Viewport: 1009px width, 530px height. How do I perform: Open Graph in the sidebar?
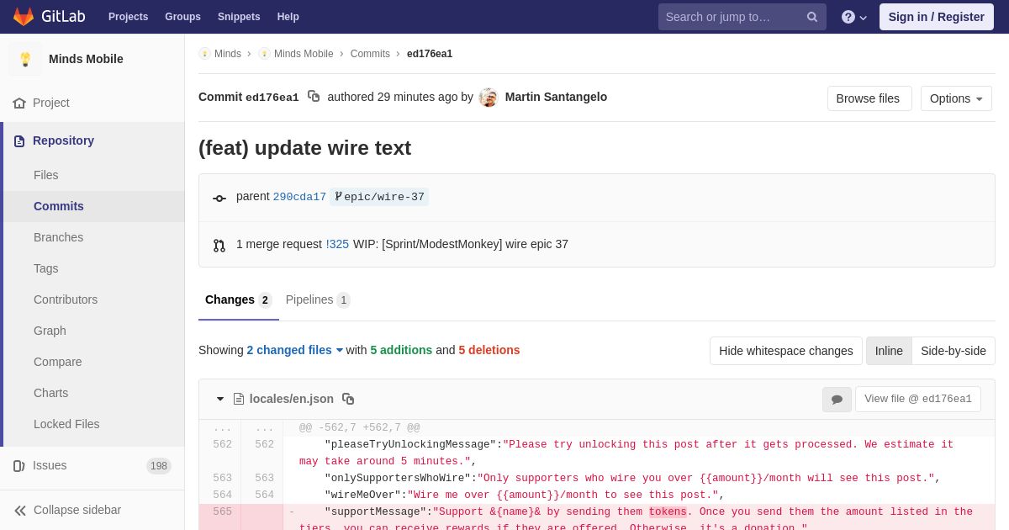94,331
